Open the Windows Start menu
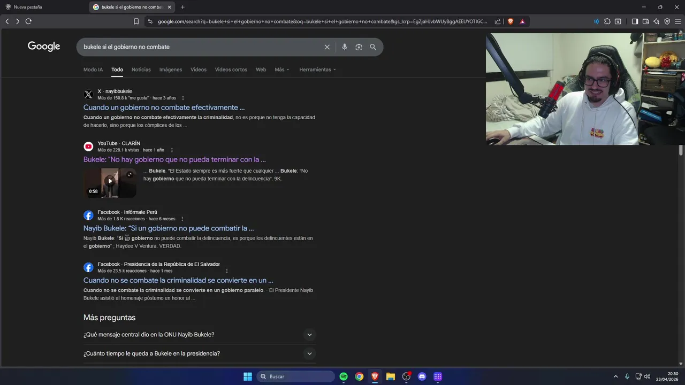Viewport: 685px width, 385px height. [x=248, y=376]
